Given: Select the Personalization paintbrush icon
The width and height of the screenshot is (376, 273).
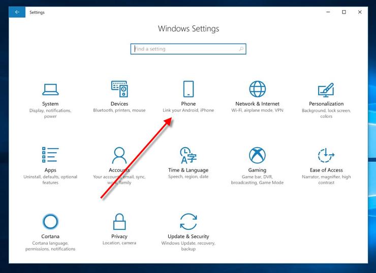Looking at the screenshot, I should point(326,90).
